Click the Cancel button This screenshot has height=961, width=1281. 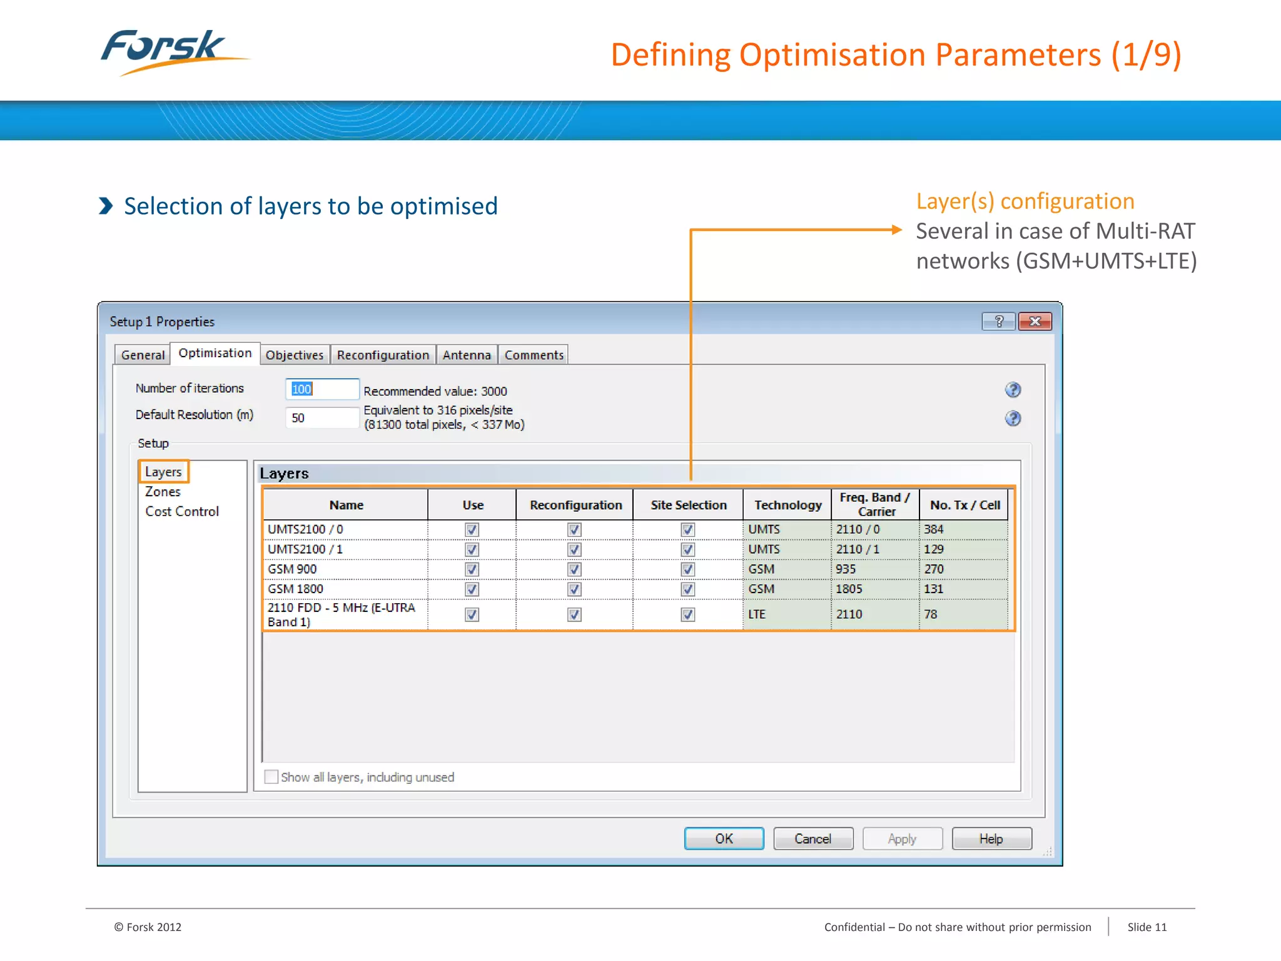pos(813,838)
